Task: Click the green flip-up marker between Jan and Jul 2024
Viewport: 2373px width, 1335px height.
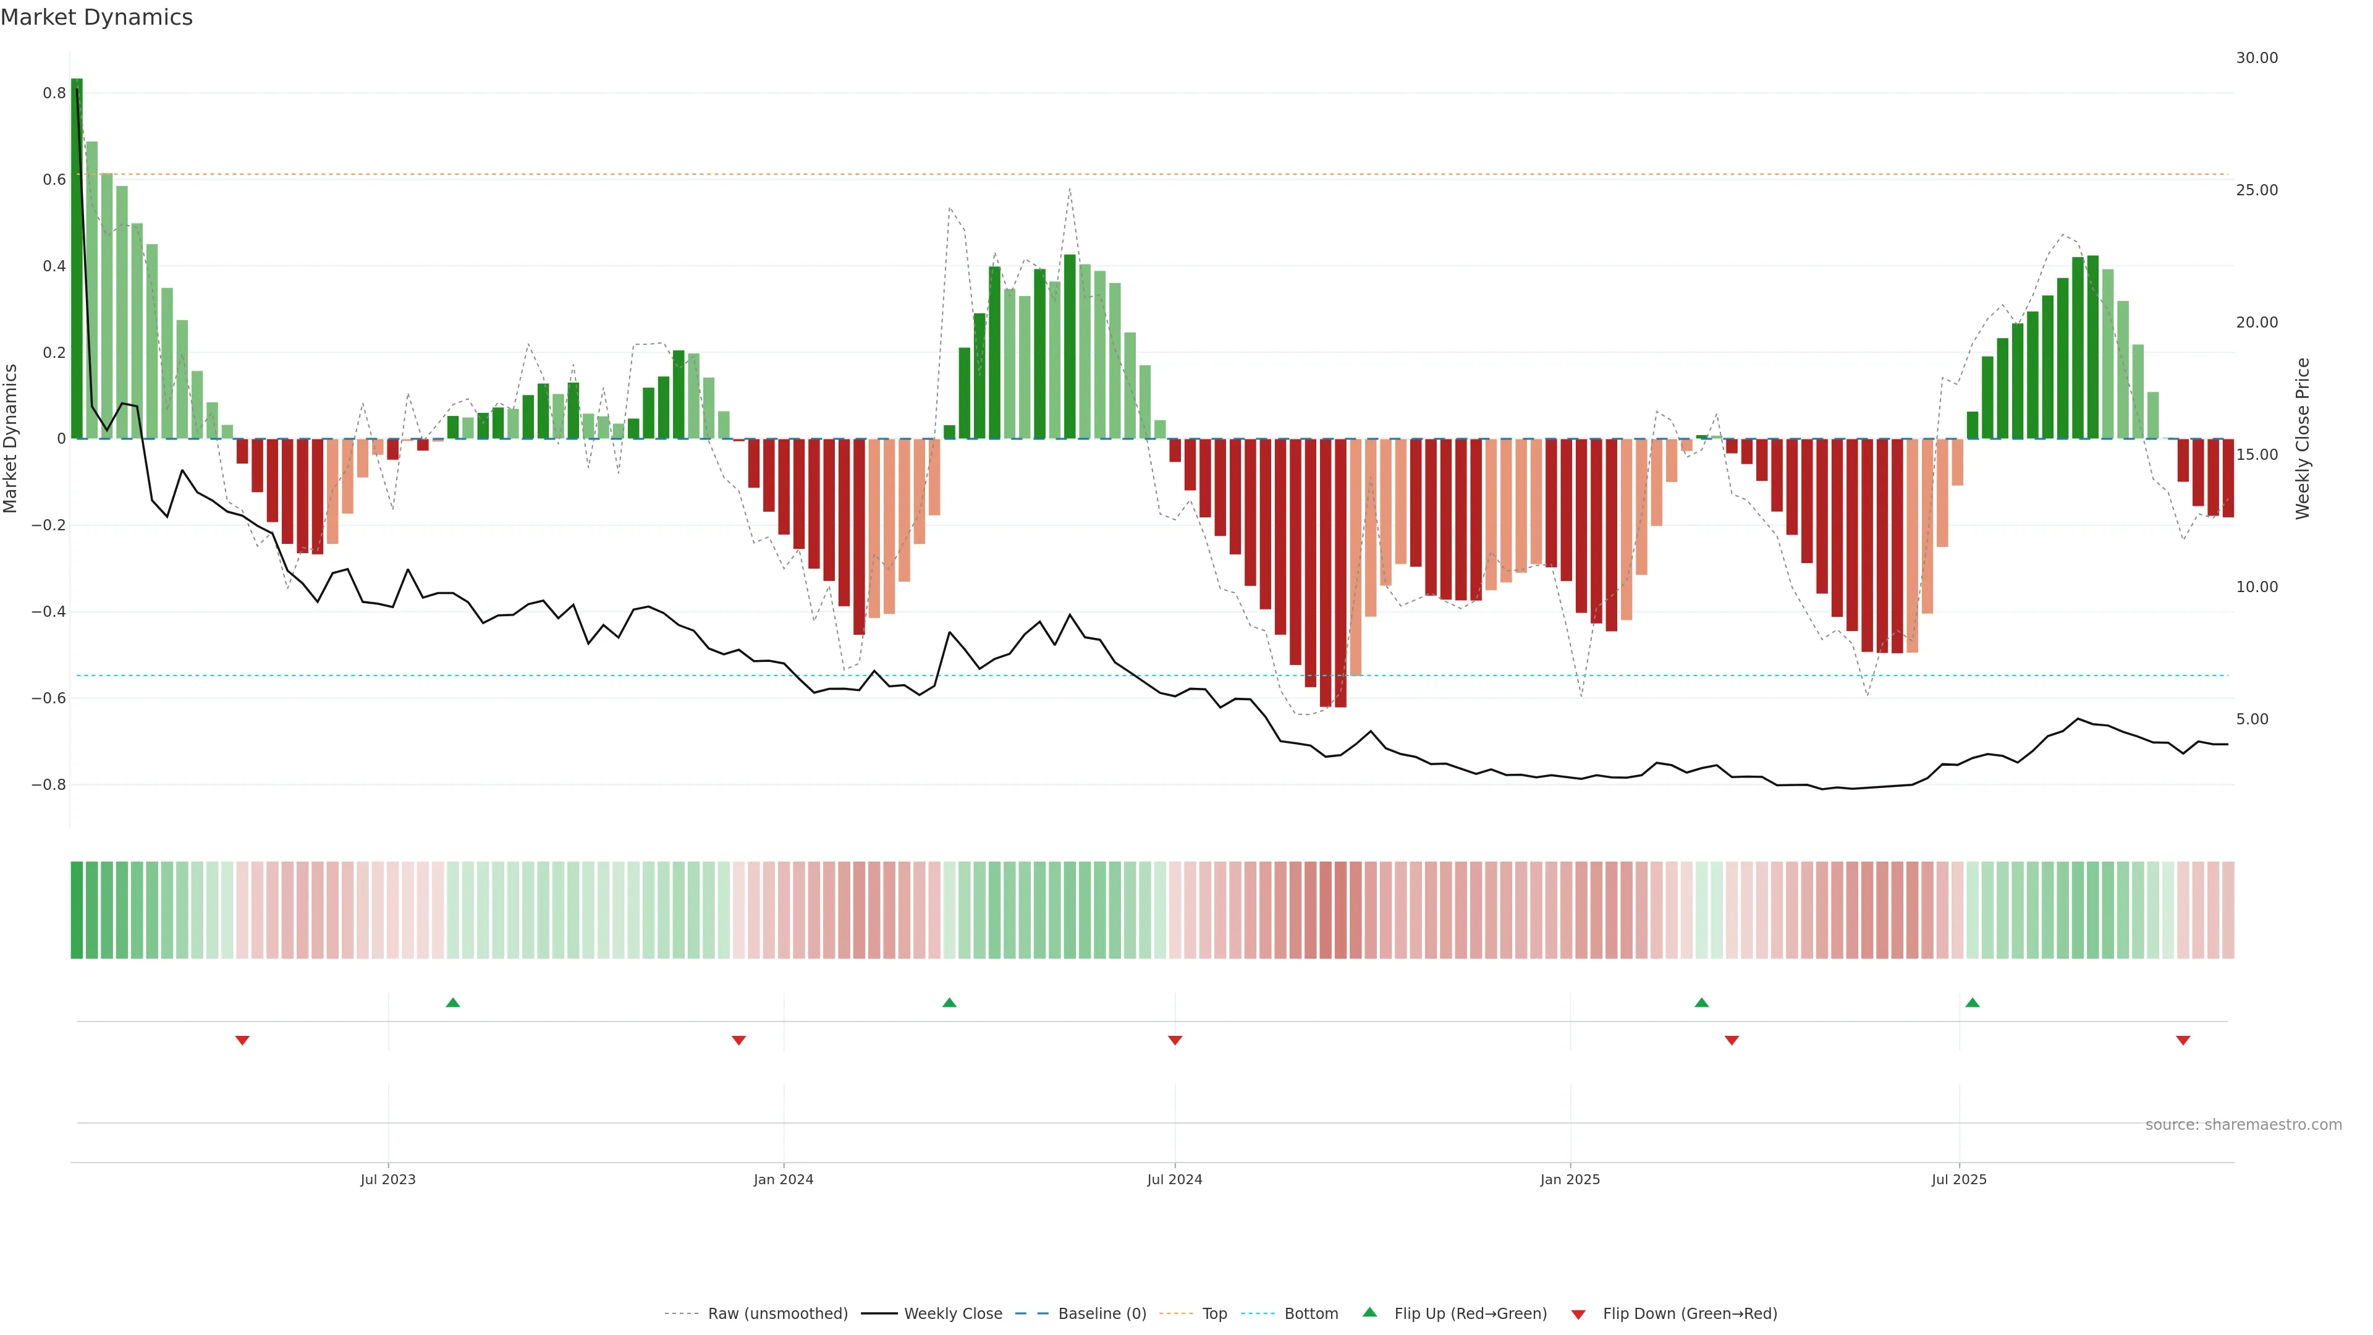Action: point(950,1002)
